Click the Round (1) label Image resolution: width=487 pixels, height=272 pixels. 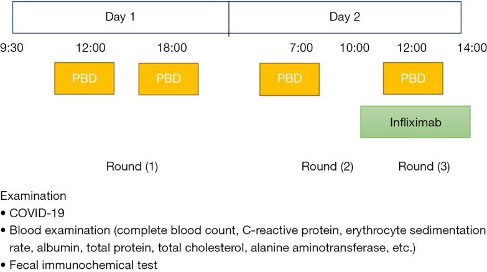pos(132,167)
